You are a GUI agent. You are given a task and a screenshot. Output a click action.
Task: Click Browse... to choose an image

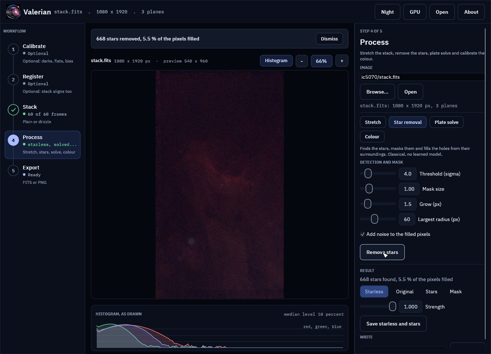(x=377, y=92)
